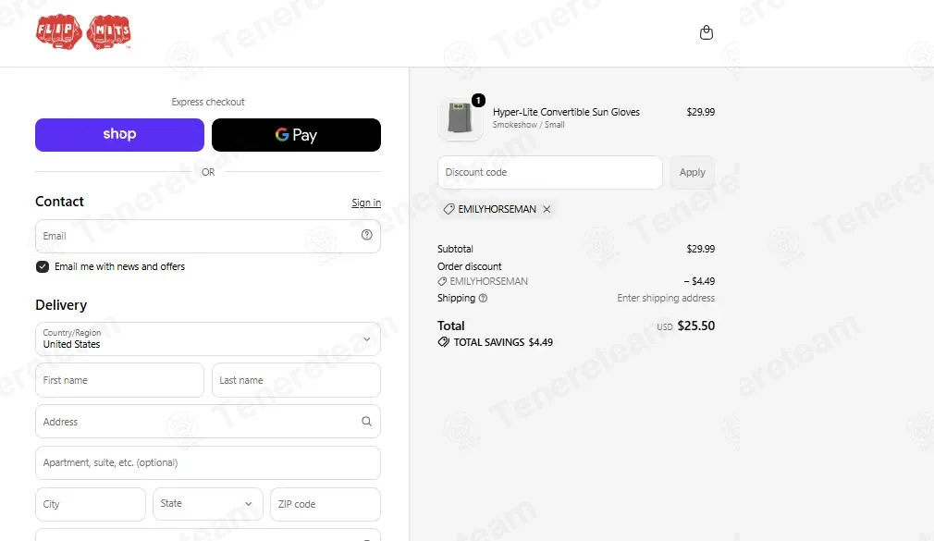Choose Google Pay express checkout
This screenshot has width=934, height=541.
coord(296,135)
